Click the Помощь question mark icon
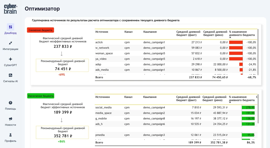Screen dimensions: 270x148 11,103
